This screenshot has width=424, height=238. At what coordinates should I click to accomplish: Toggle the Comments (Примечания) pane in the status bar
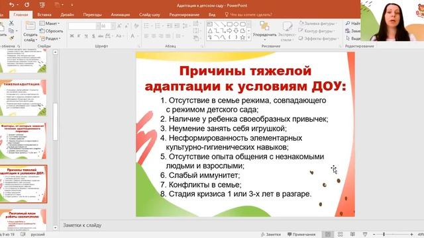(301, 234)
